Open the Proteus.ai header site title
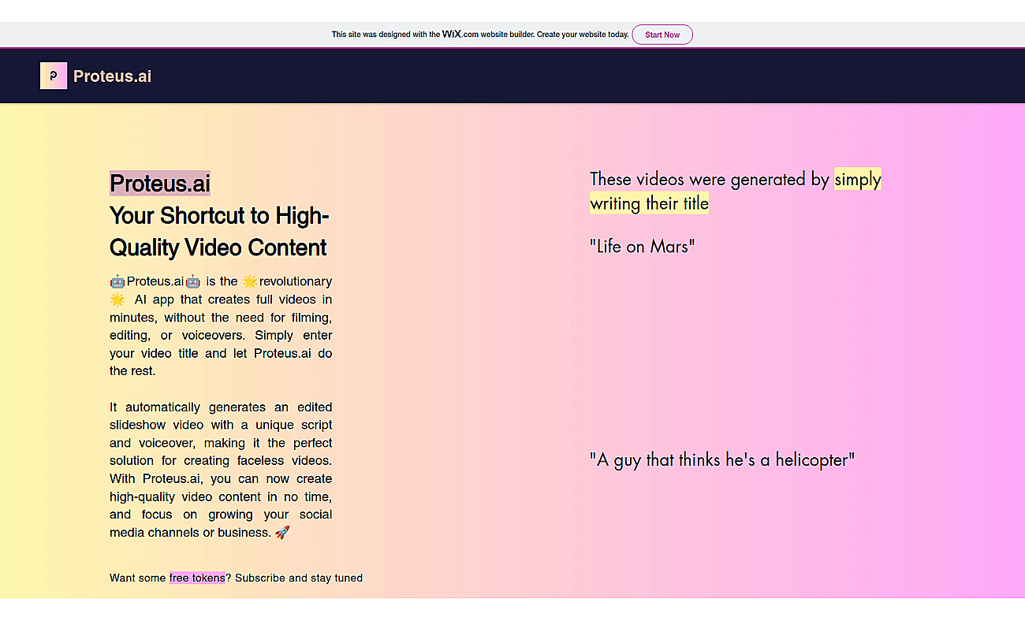1025x621 pixels. point(112,76)
